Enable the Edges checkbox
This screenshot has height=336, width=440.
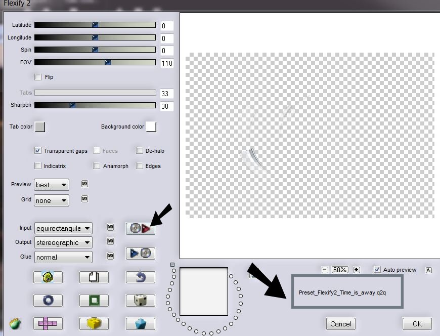pyautogui.click(x=140, y=165)
